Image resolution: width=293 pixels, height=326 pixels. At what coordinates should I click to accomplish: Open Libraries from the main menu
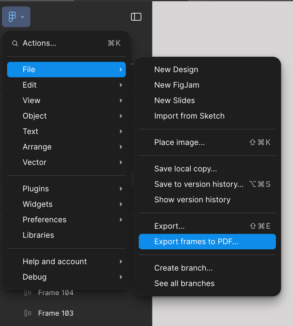coord(66,235)
